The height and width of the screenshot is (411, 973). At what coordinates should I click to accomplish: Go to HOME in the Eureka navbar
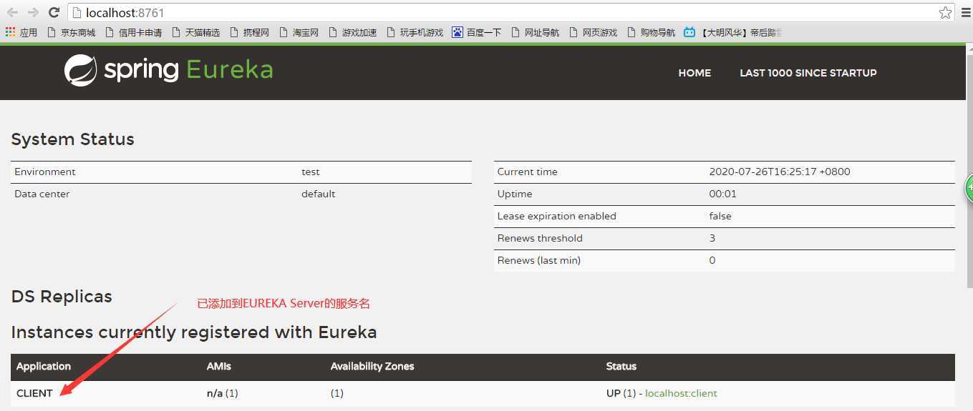click(x=694, y=73)
